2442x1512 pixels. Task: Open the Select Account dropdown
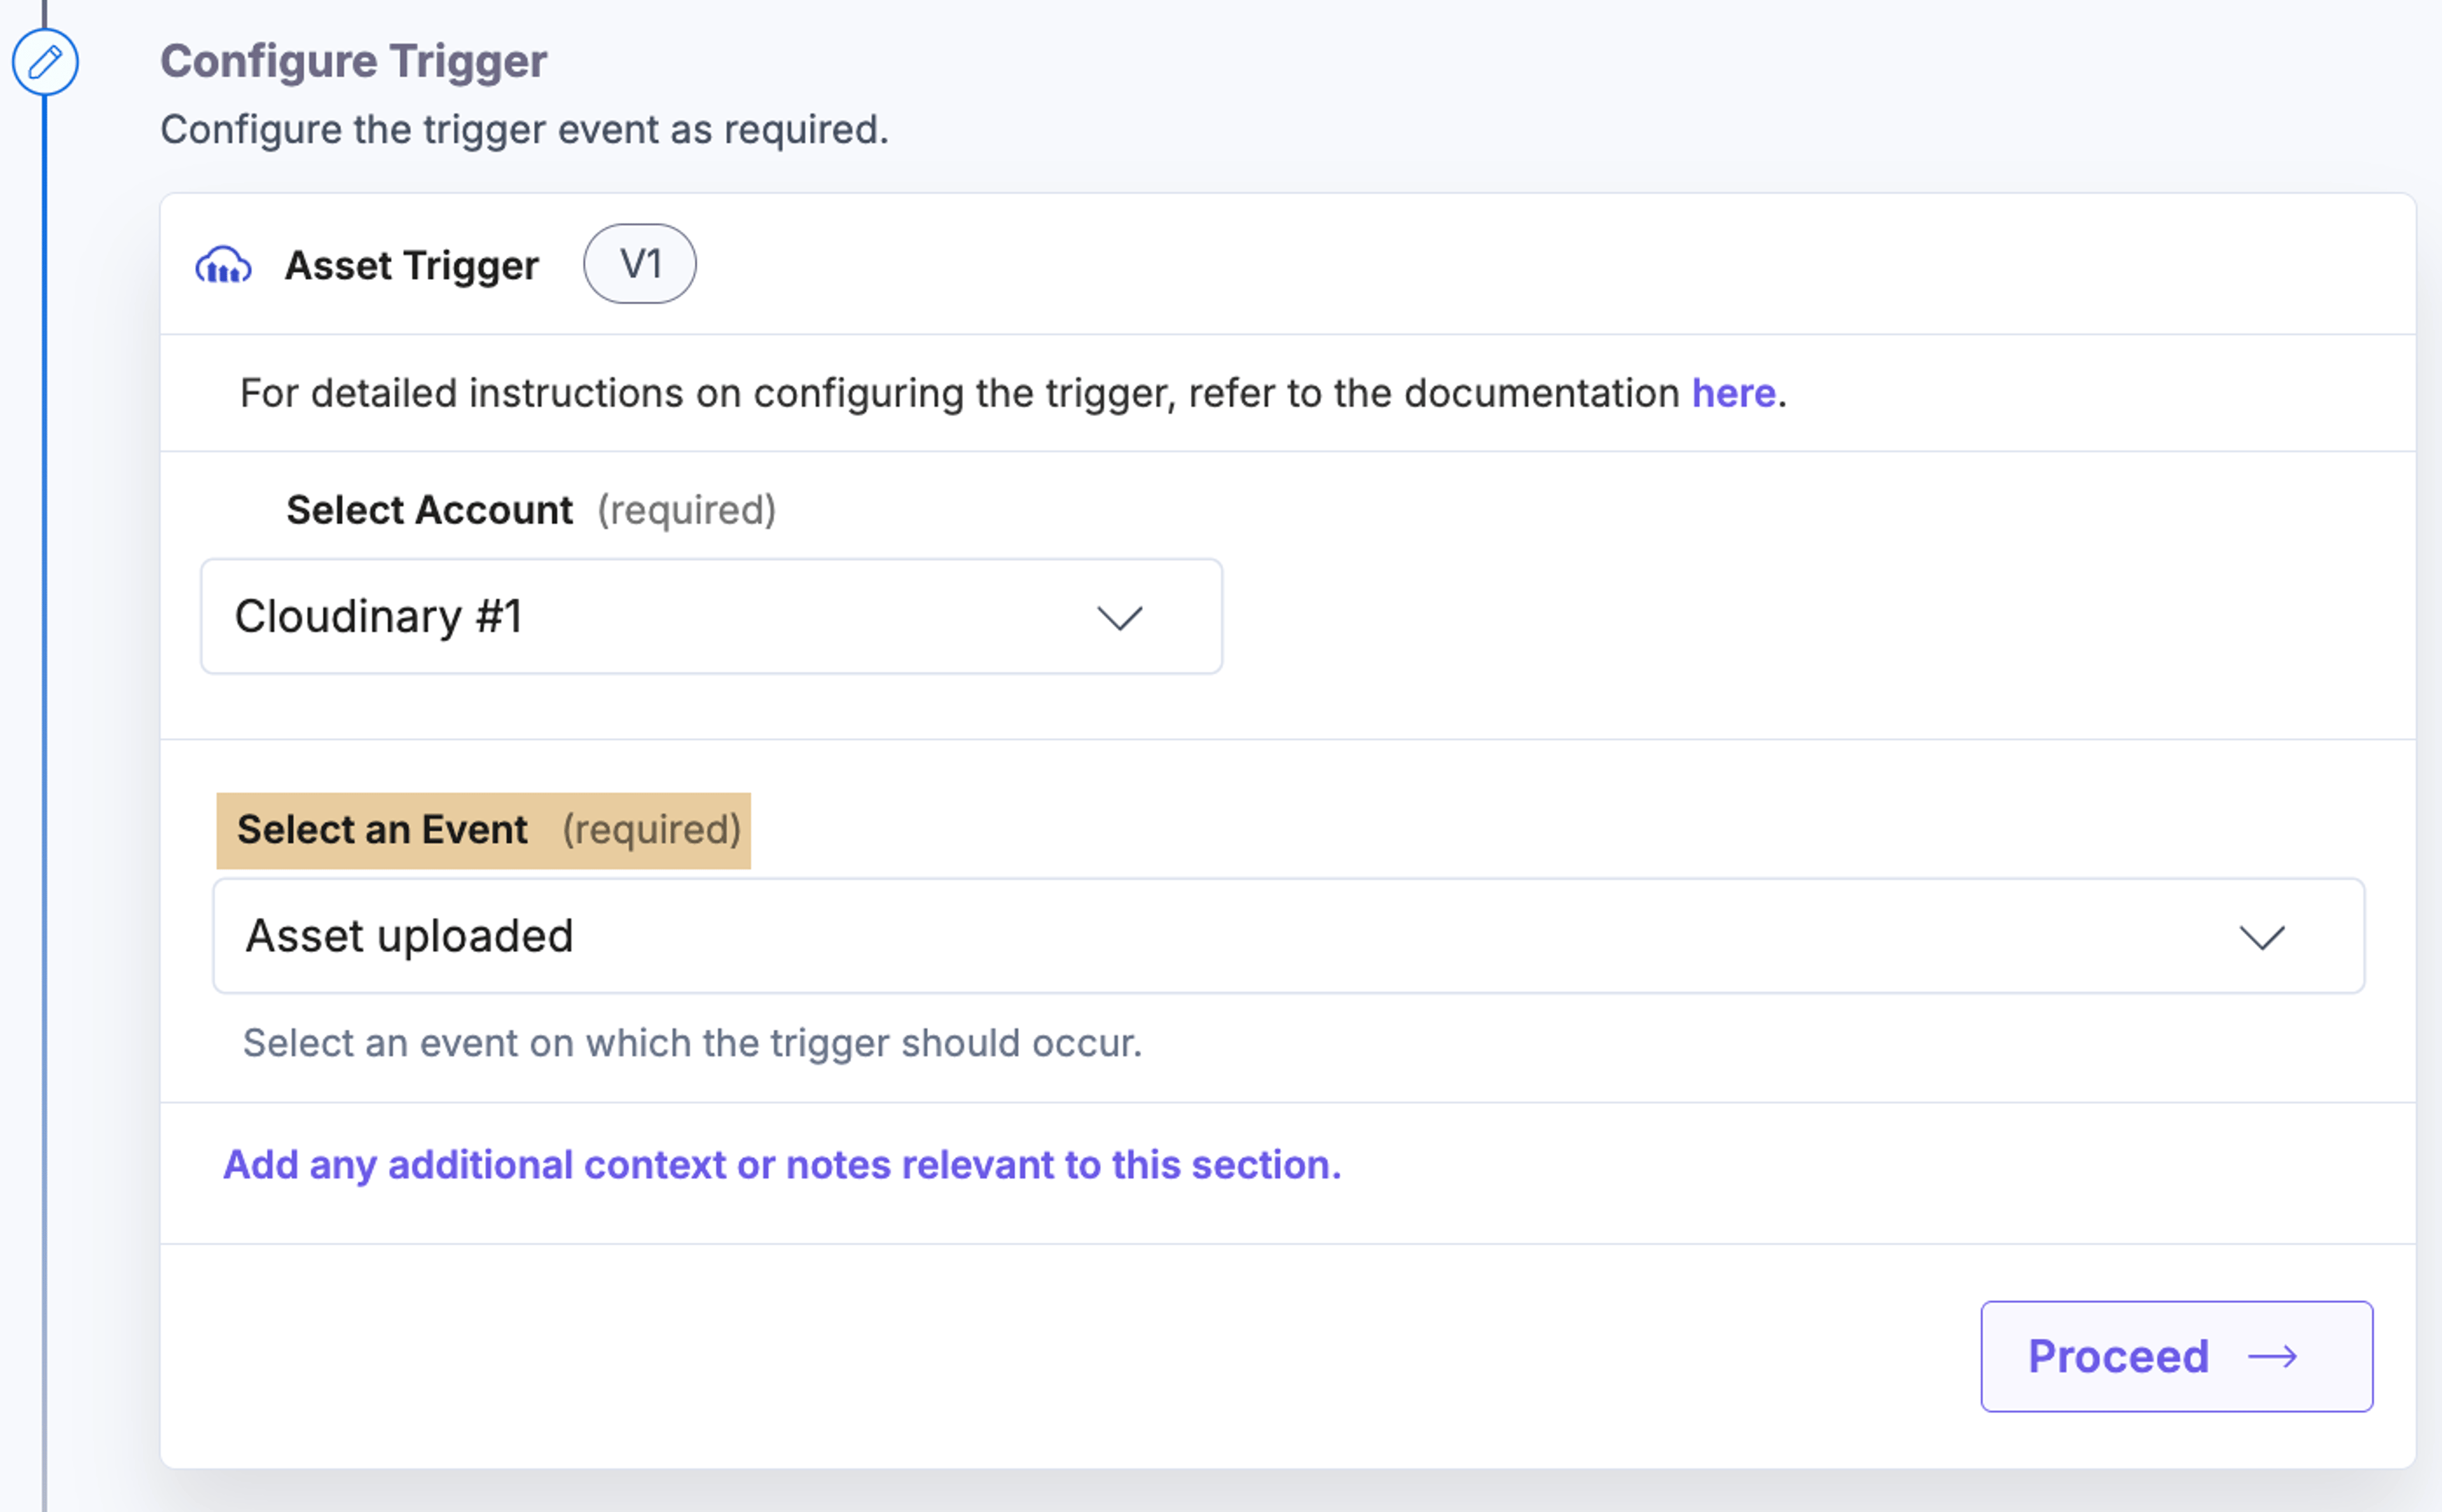pyautogui.click(x=711, y=616)
